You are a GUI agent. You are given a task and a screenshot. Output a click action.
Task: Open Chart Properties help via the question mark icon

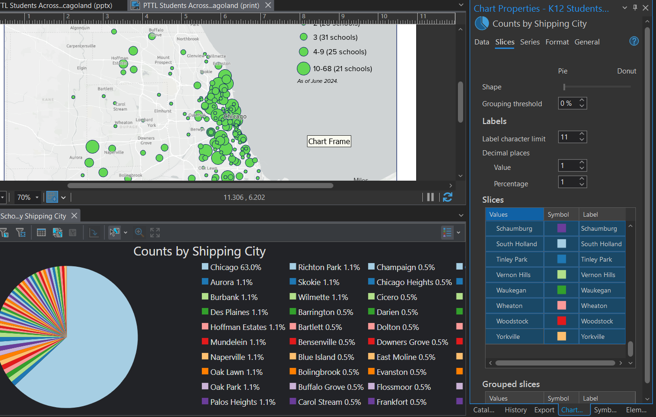click(x=634, y=41)
